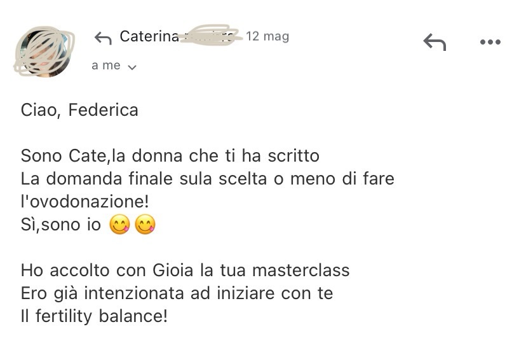Click the word "l'ovodonazione!"

[x=85, y=202]
